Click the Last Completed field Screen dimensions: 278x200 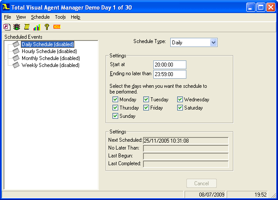185,164
